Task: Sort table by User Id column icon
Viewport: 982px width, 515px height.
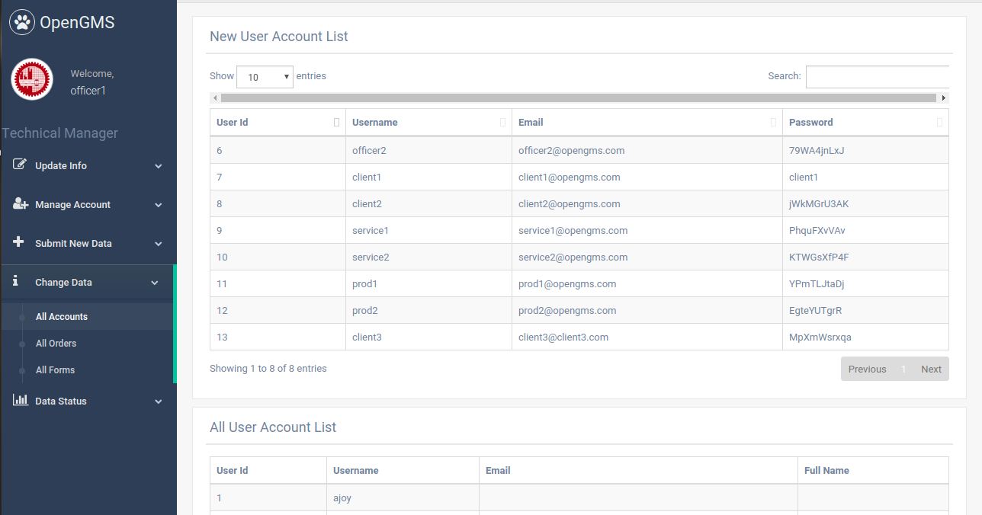Action: pyautogui.click(x=336, y=123)
